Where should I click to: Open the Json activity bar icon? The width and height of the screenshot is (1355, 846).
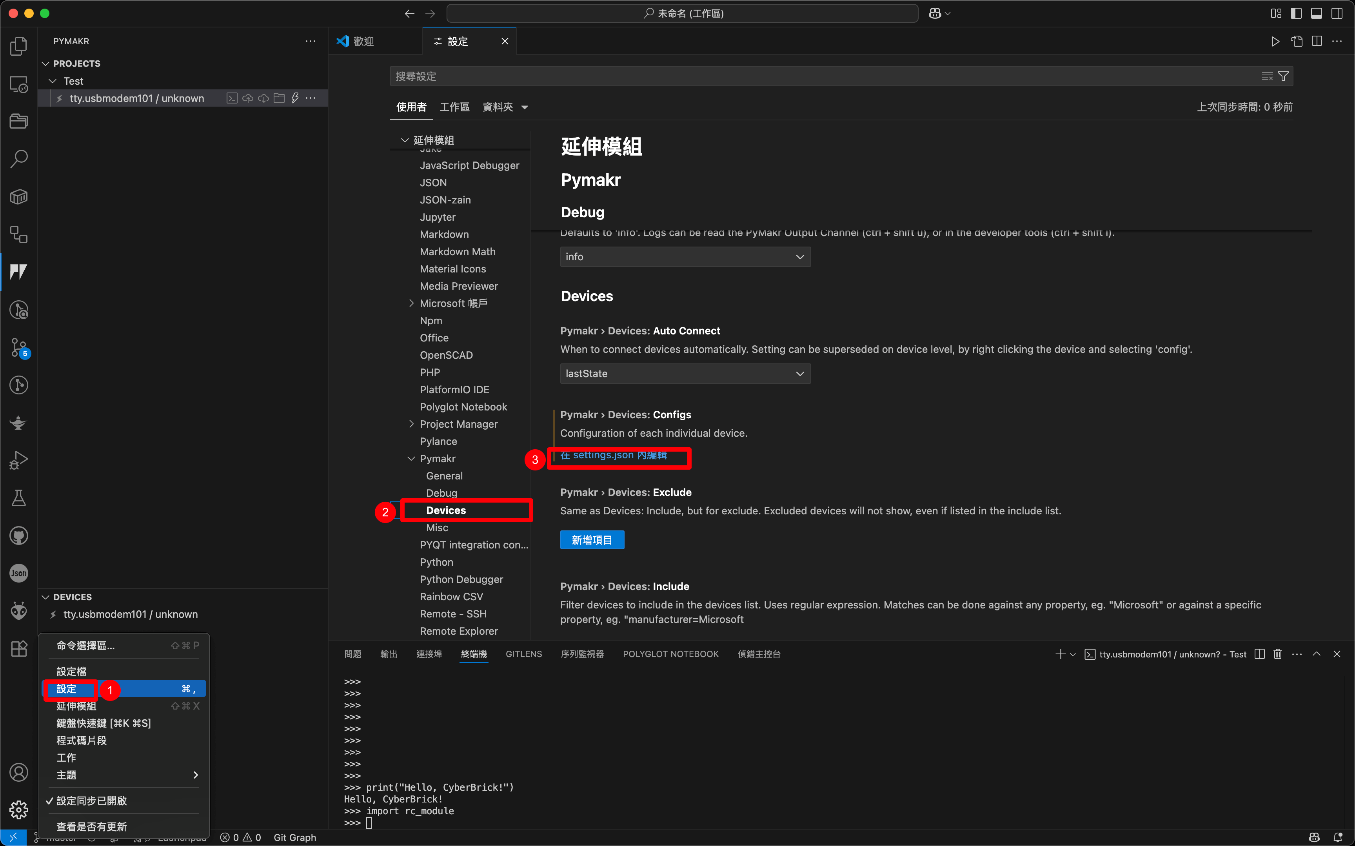coord(18,573)
